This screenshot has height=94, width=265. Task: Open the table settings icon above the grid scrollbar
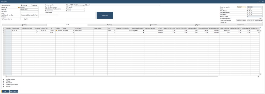pyautogui.click(x=260, y=28)
